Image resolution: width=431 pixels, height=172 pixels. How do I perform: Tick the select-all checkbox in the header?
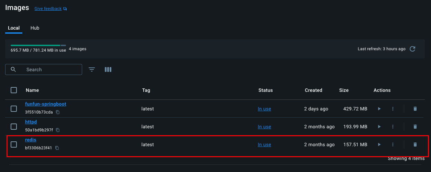coord(14,90)
